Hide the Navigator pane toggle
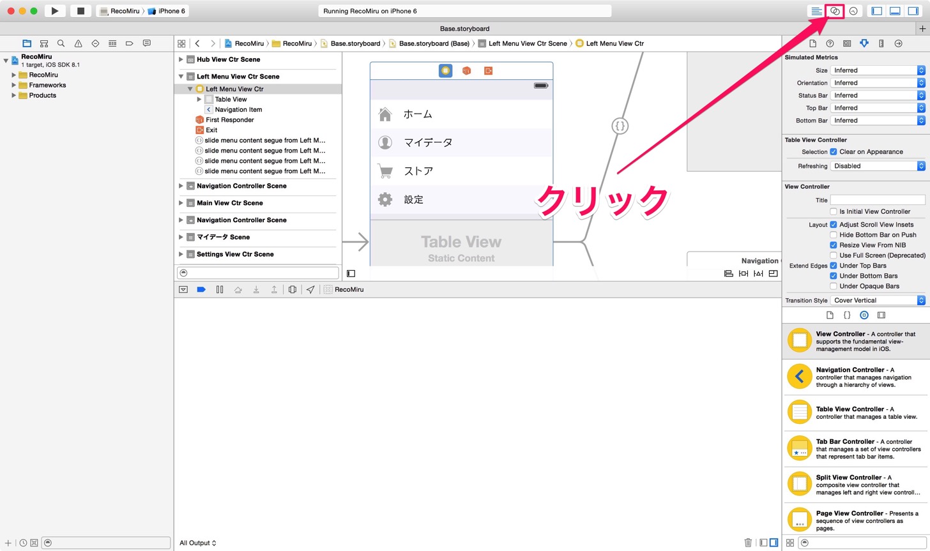930x551 pixels. [877, 11]
